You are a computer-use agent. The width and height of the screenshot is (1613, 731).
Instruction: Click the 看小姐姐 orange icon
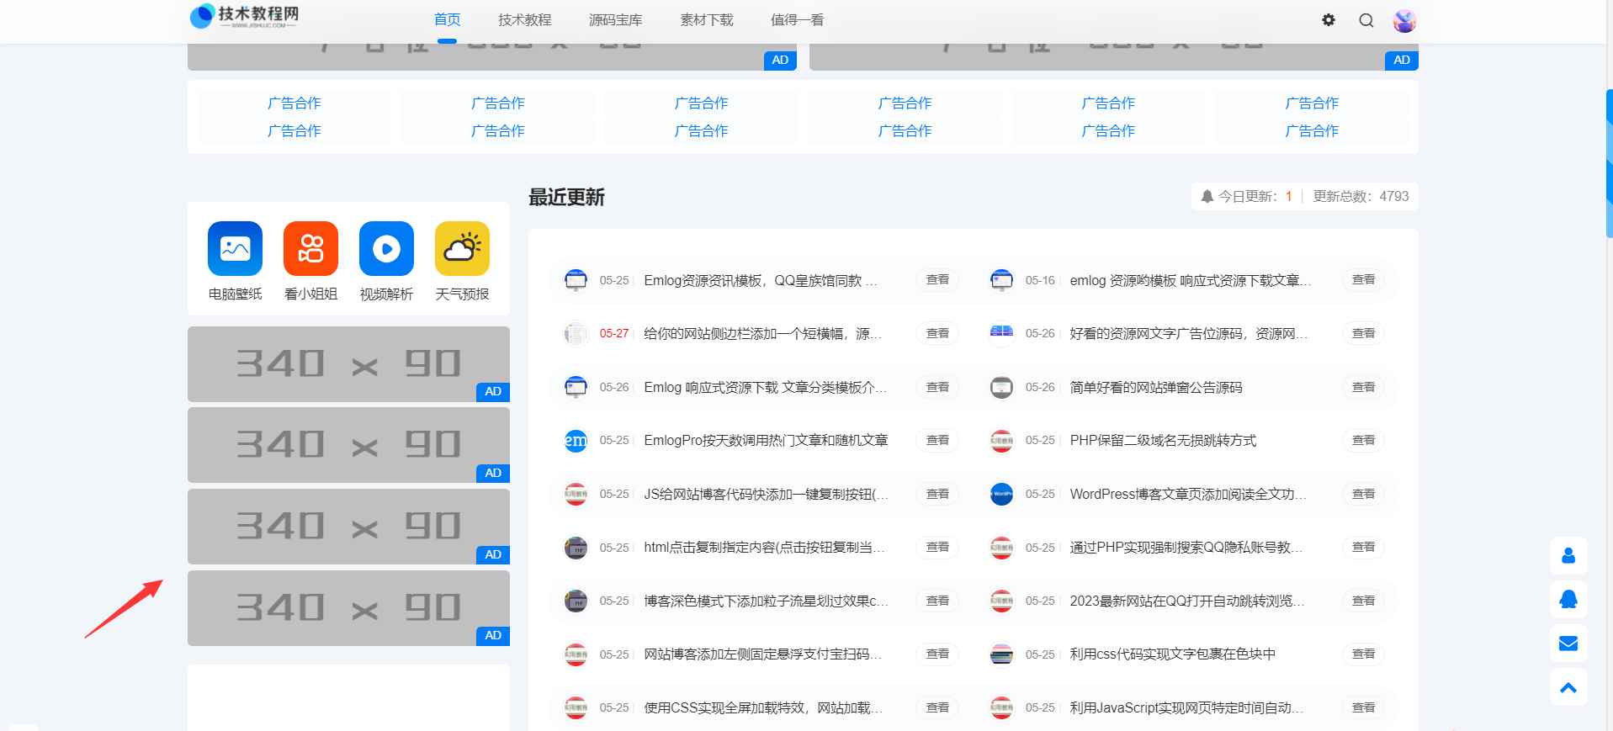click(x=310, y=249)
